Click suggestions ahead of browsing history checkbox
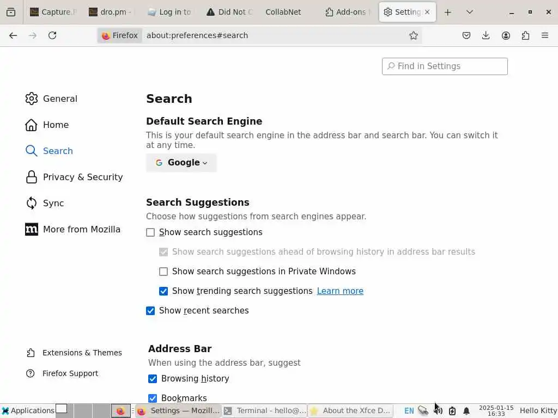The width and height of the screenshot is (558, 418). tap(163, 252)
